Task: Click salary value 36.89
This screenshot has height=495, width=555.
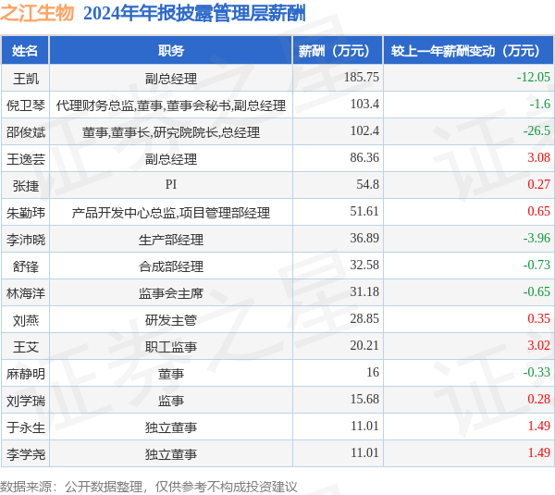Action: 364,238
